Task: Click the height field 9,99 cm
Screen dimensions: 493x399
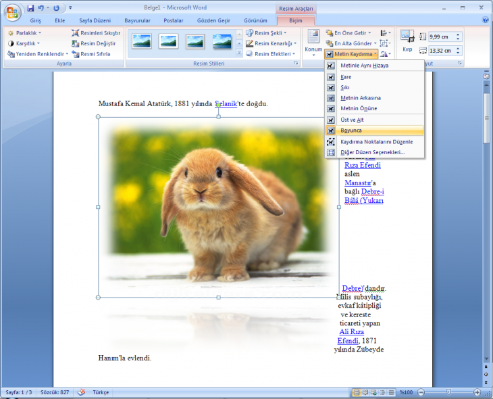Action: tap(442, 37)
